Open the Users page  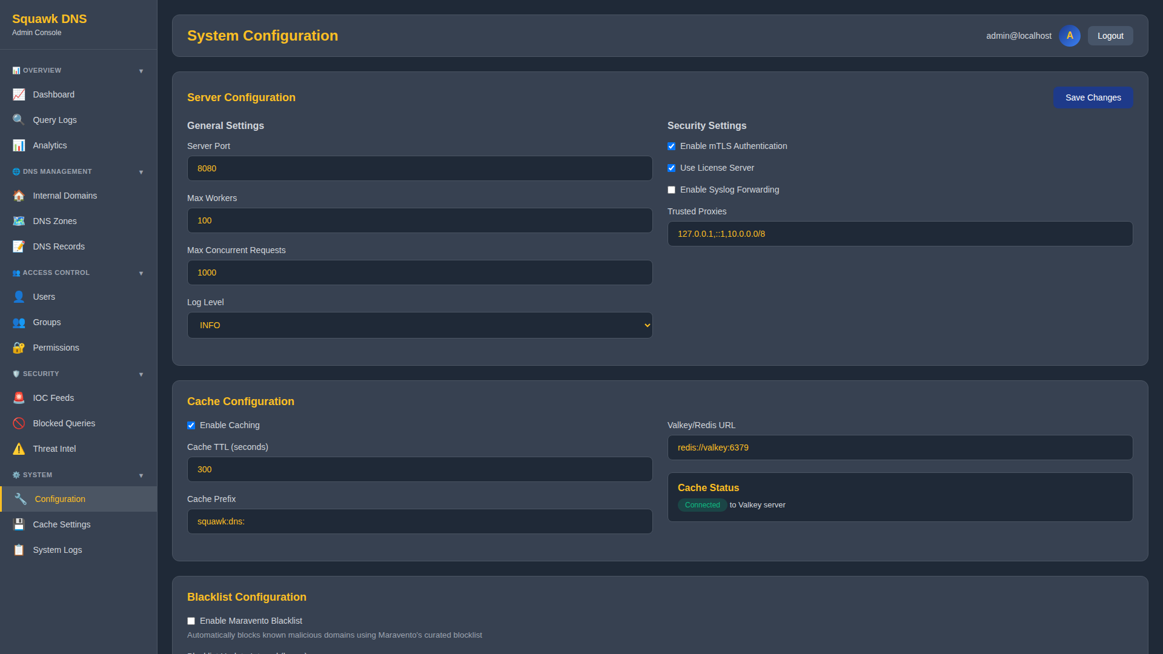[79, 297]
